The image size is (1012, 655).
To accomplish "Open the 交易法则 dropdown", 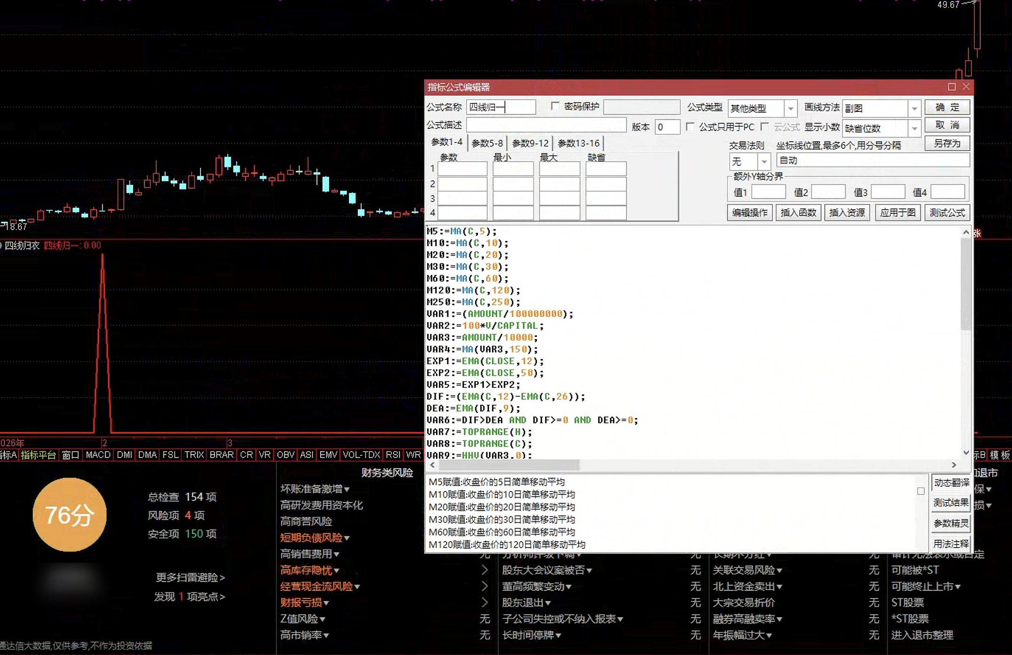I will [764, 161].
